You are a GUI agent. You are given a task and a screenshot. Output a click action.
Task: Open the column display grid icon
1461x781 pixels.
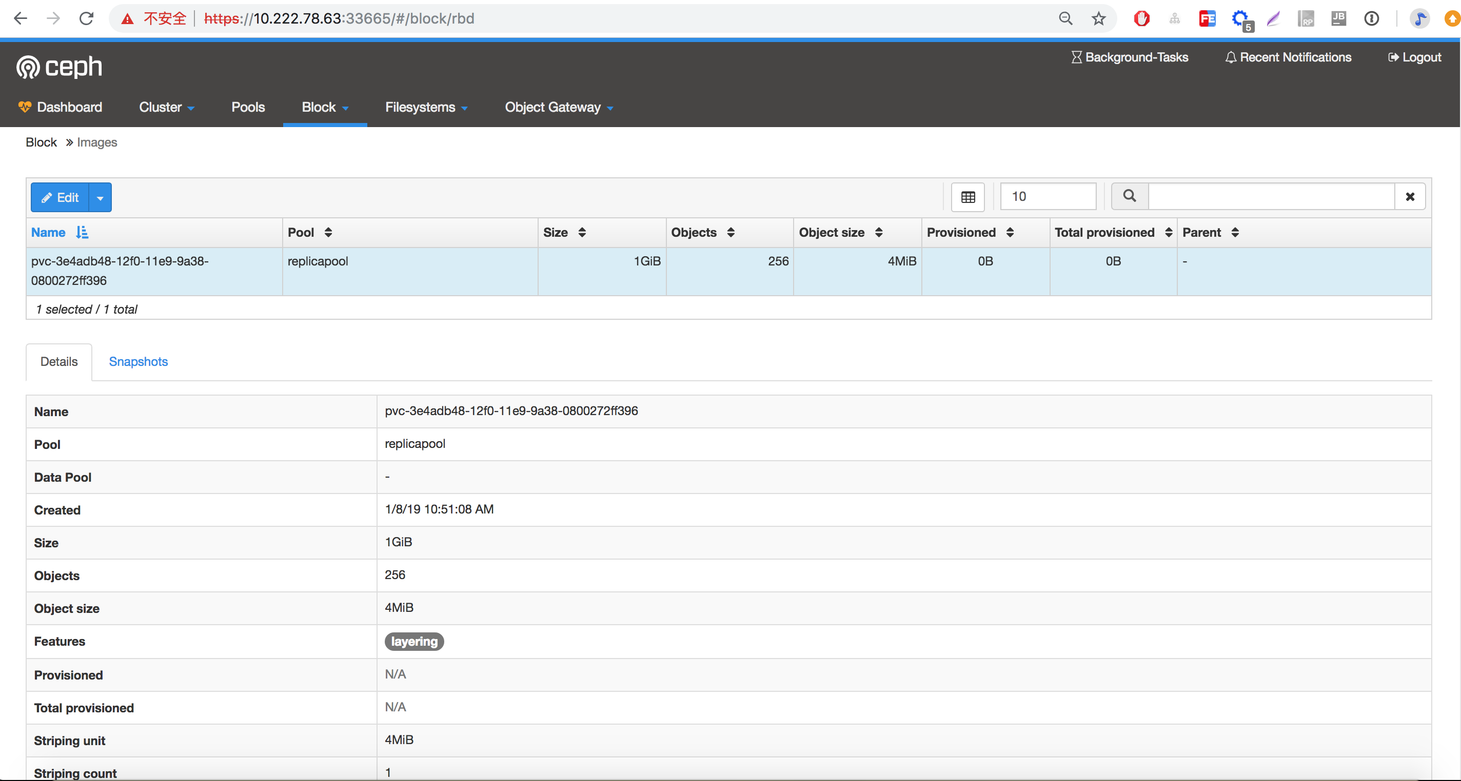tap(968, 197)
